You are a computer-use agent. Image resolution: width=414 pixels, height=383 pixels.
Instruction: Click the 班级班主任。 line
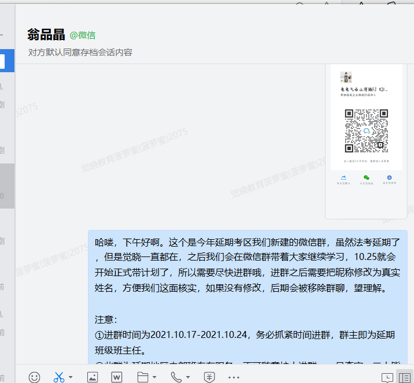(x=120, y=350)
